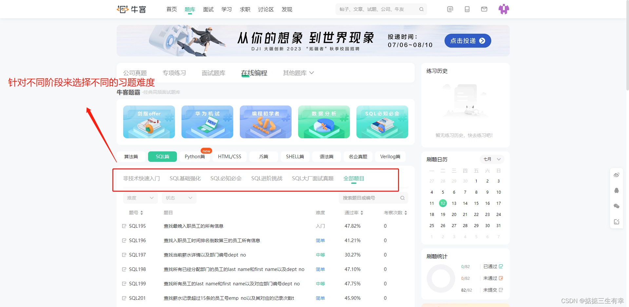Sort by 题号 column arrows
Screen dimensions: 629x307
pyautogui.click(x=142, y=213)
